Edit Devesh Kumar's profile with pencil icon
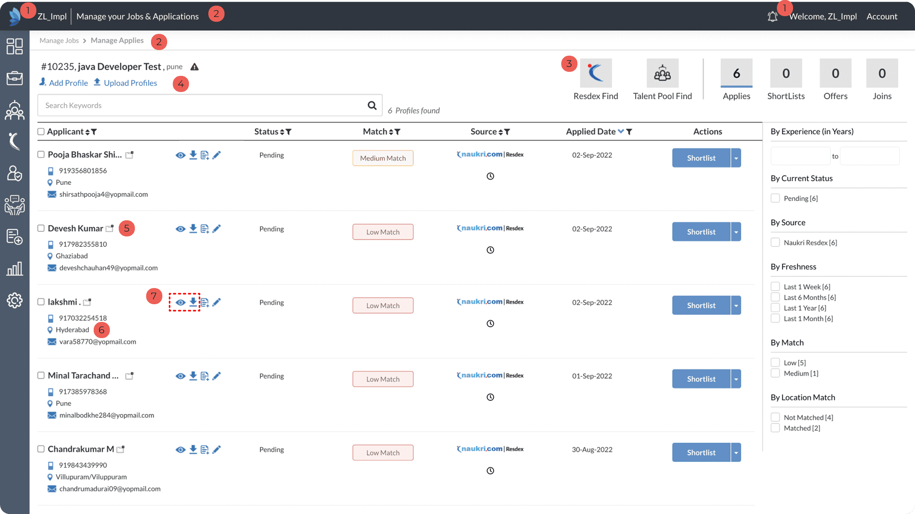 pos(216,229)
